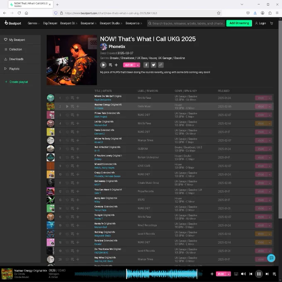Viewport: 282px width, 282px height.
Task: Click Login button
Action: click(260, 23)
